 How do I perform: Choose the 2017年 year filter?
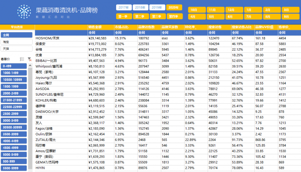click(123, 8)
